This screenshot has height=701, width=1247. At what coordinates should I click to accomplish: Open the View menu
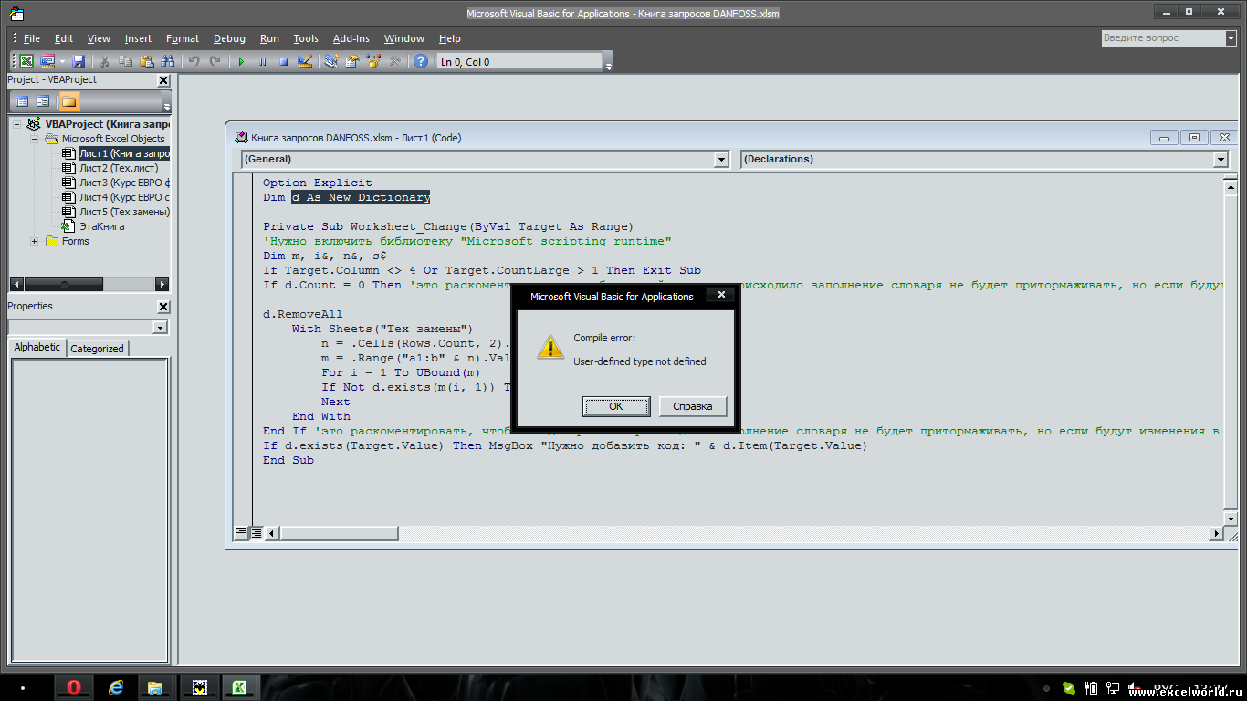pyautogui.click(x=99, y=38)
